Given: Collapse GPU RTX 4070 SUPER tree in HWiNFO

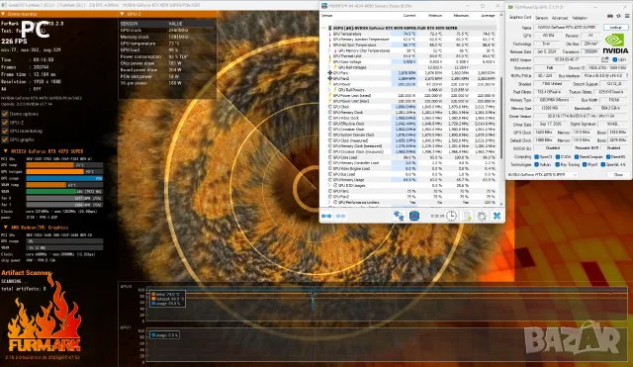Looking at the screenshot, I should click(323, 28).
